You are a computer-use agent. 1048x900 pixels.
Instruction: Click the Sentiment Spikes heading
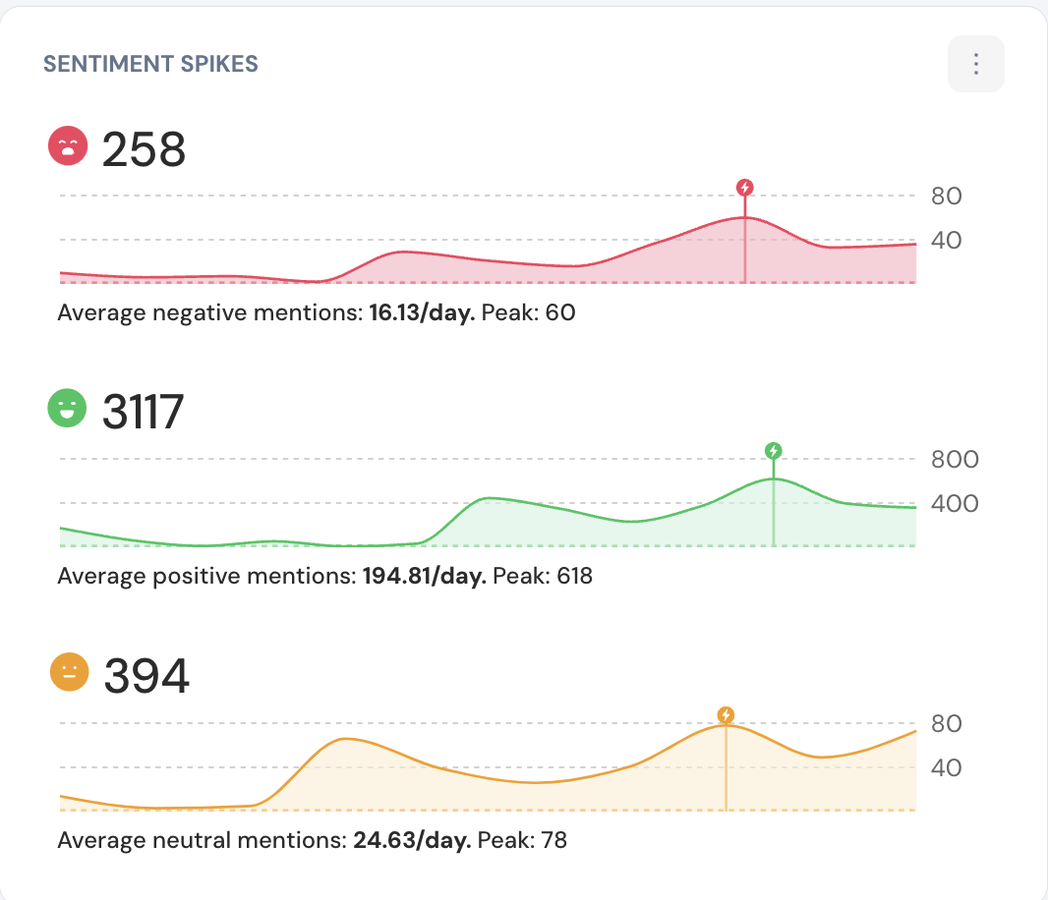(x=150, y=65)
